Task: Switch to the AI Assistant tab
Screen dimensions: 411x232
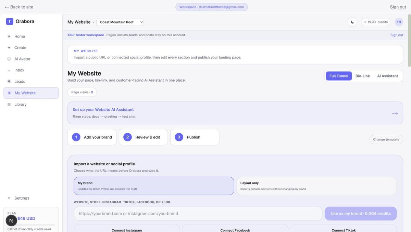Action: 387,76
